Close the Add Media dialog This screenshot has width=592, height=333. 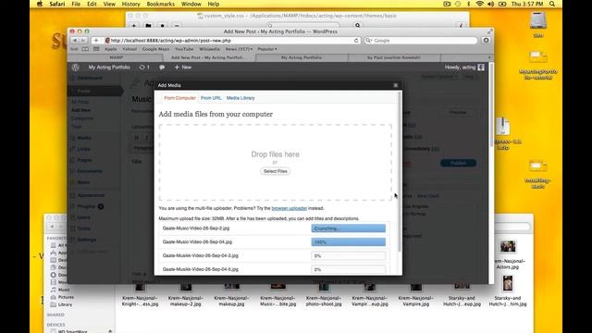coord(396,85)
